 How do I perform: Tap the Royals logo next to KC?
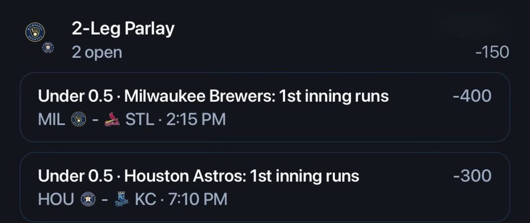click(121, 199)
